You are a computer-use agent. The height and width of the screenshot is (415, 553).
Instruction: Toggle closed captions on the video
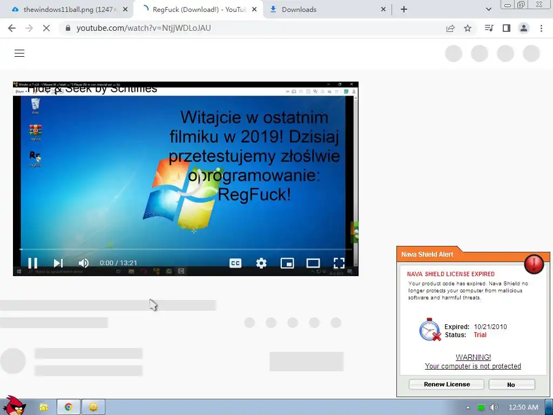coord(235,263)
